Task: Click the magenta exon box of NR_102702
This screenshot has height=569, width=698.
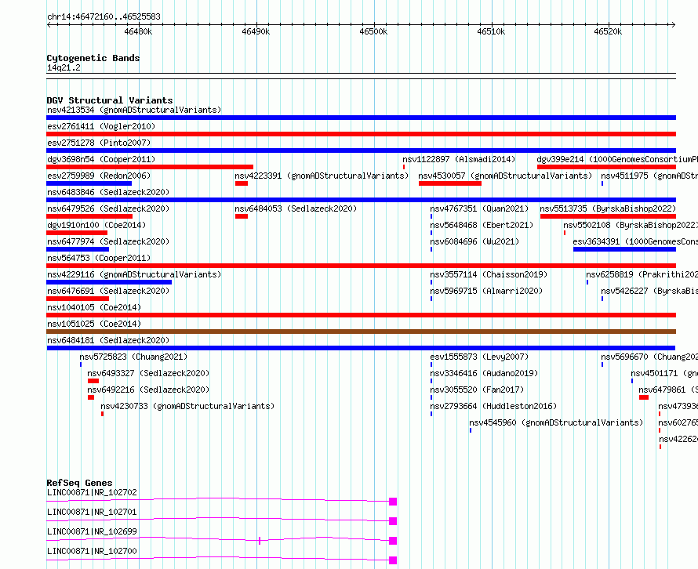Action: (393, 502)
